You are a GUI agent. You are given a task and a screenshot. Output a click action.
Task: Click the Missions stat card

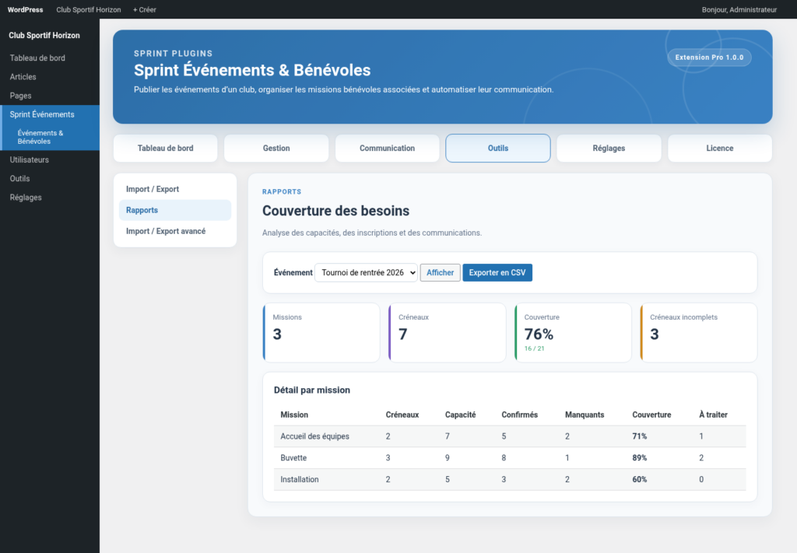(321, 333)
